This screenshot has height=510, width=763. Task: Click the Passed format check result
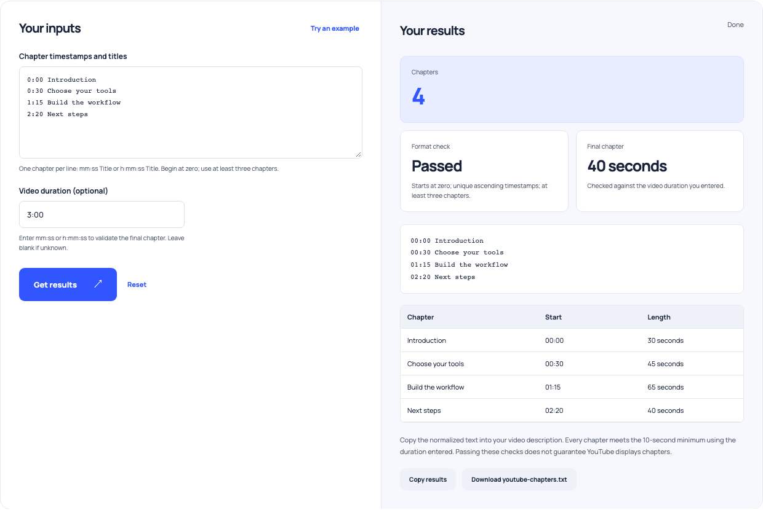coord(437,166)
